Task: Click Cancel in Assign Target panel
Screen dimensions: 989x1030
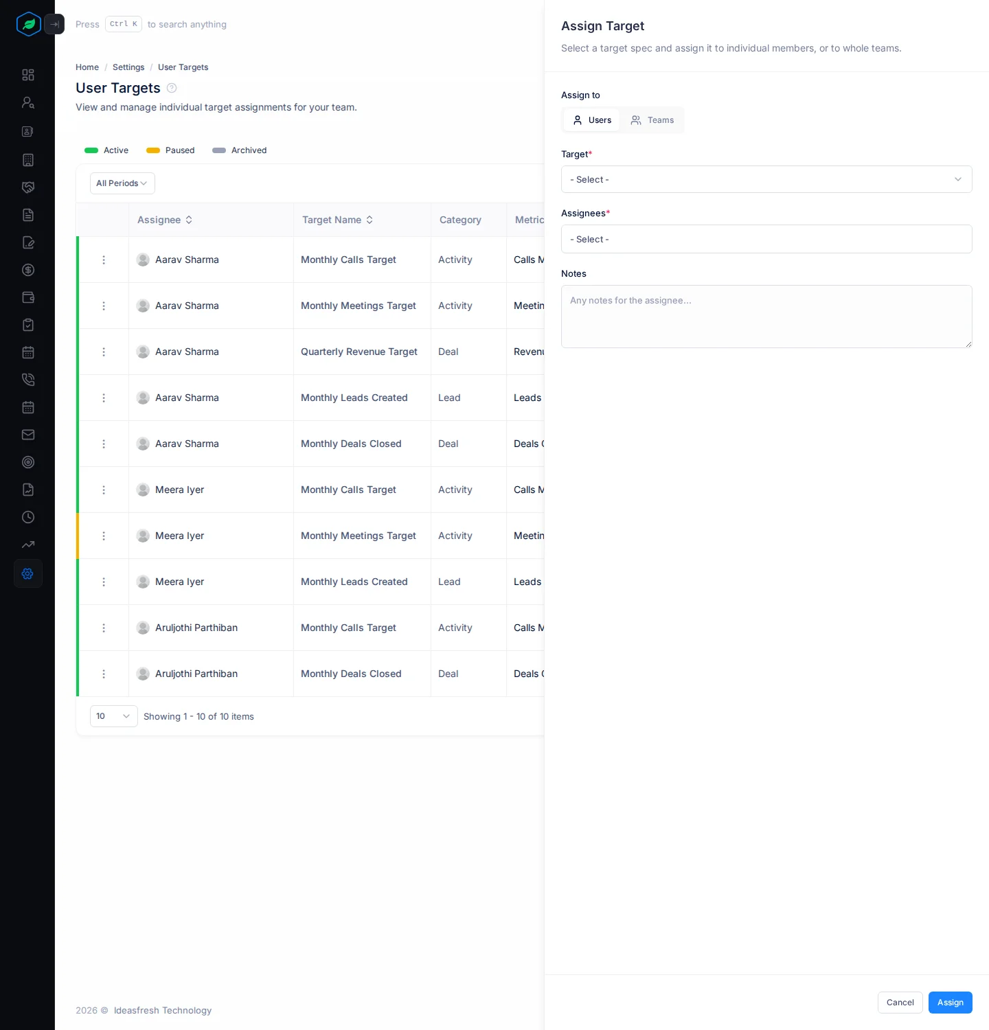Action: click(900, 1003)
